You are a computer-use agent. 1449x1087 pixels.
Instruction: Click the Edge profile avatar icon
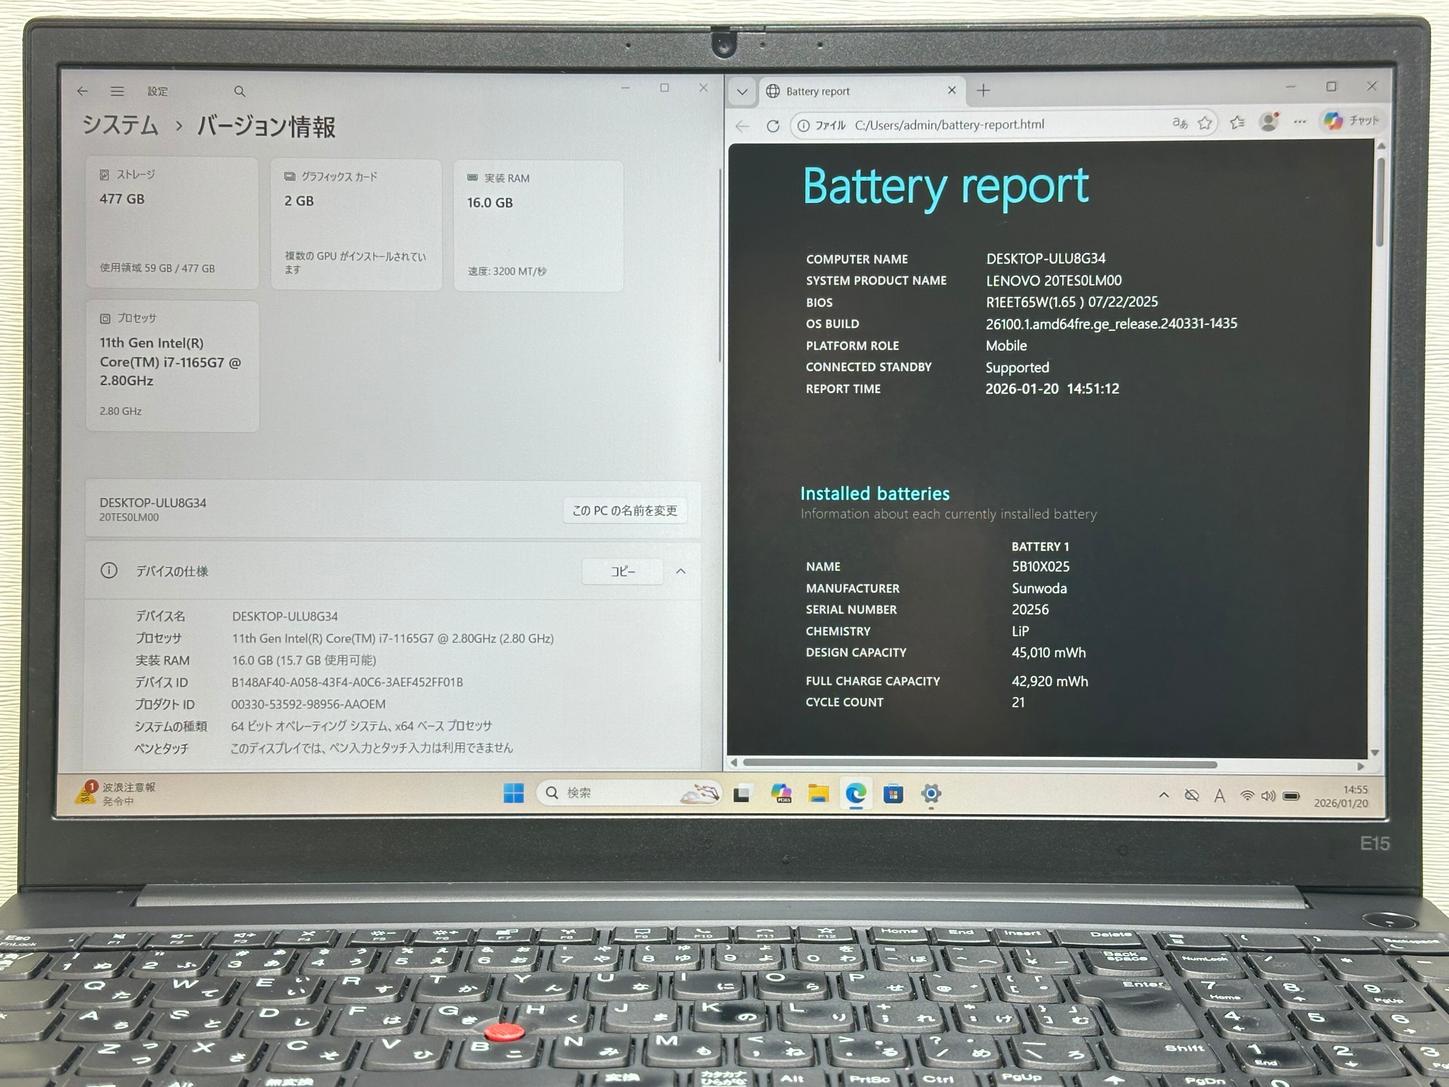point(1268,122)
